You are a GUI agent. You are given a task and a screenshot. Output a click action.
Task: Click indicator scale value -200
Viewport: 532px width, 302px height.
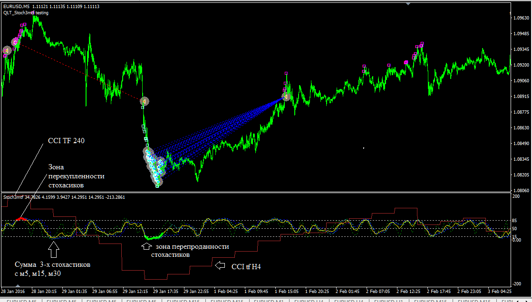pos(516,283)
